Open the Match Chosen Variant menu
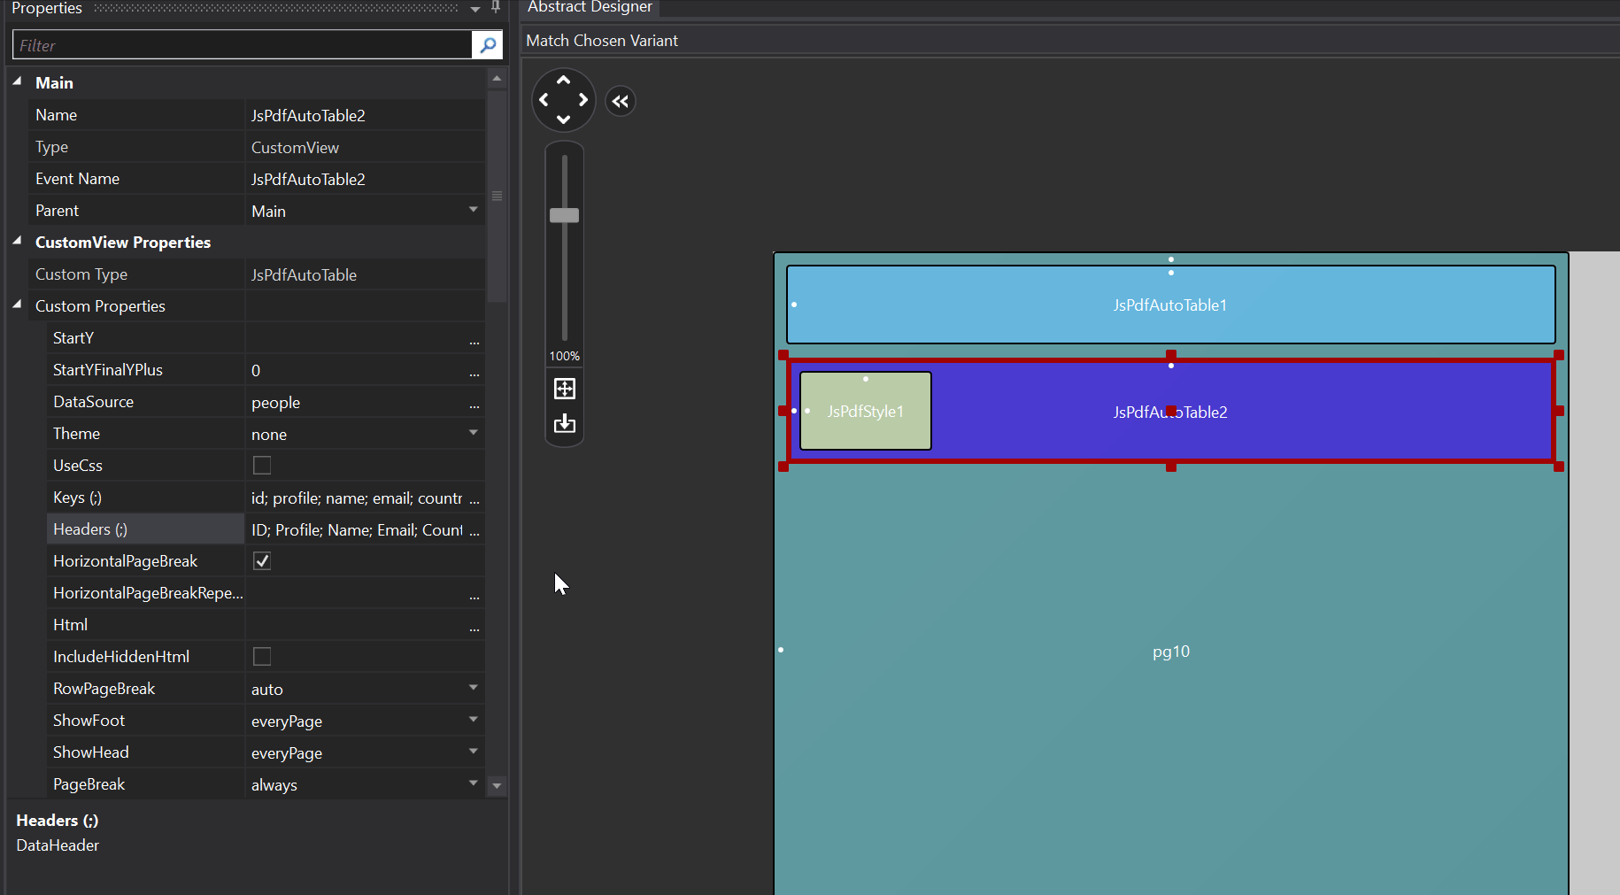 point(602,41)
